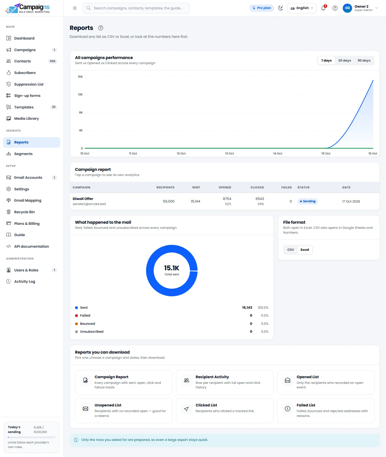
Task: Open Dashboard from sidebar
Action: (32, 38)
